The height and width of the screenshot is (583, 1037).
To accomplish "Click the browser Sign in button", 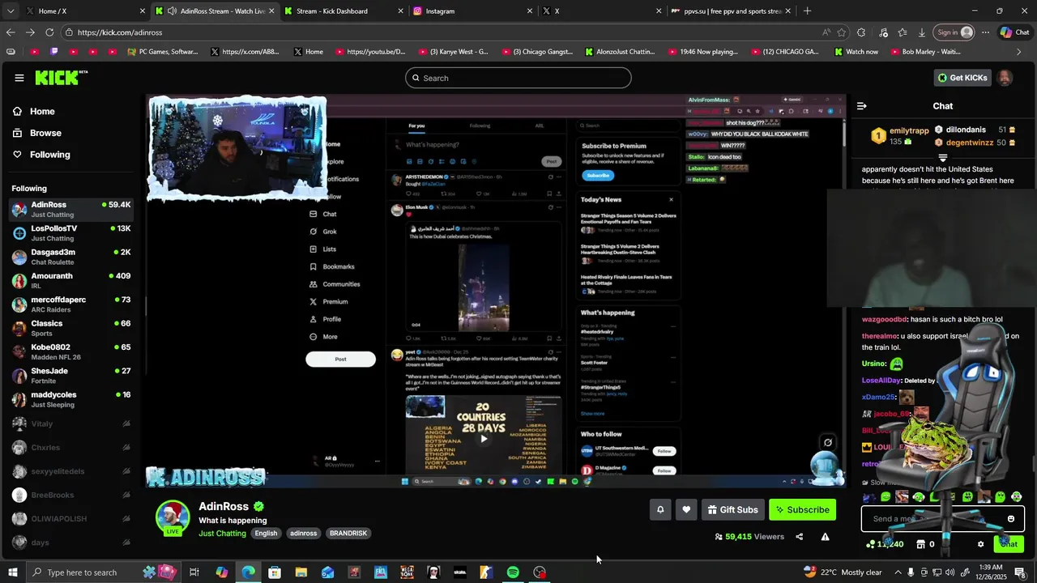I will (x=954, y=32).
